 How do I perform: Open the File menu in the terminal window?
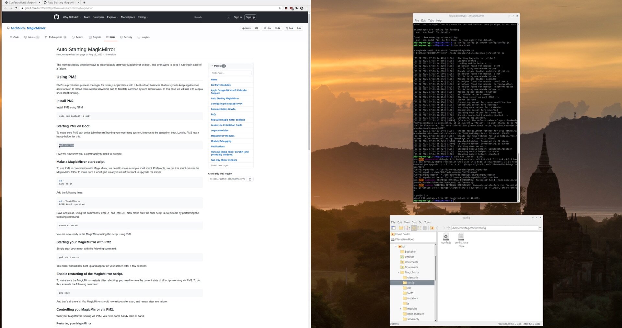pos(417,20)
